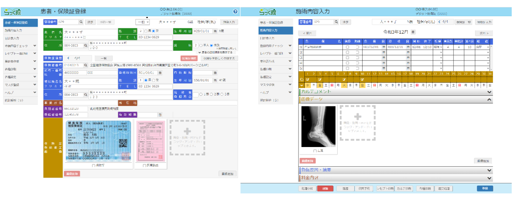Image resolution: width=513 pixels, height=200 pixels.
Task: Select the 女 gender radio button for the patient
Action: [x=153, y=32]
